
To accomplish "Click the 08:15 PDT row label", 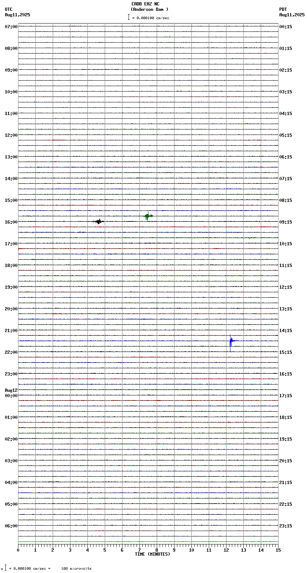I will tap(286, 200).
